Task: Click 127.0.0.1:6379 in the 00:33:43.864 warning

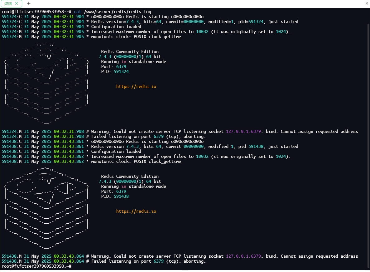Action: pos(243,256)
